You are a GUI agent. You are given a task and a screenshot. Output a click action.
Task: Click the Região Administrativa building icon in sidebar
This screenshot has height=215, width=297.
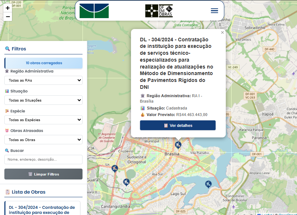[x=7, y=71]
